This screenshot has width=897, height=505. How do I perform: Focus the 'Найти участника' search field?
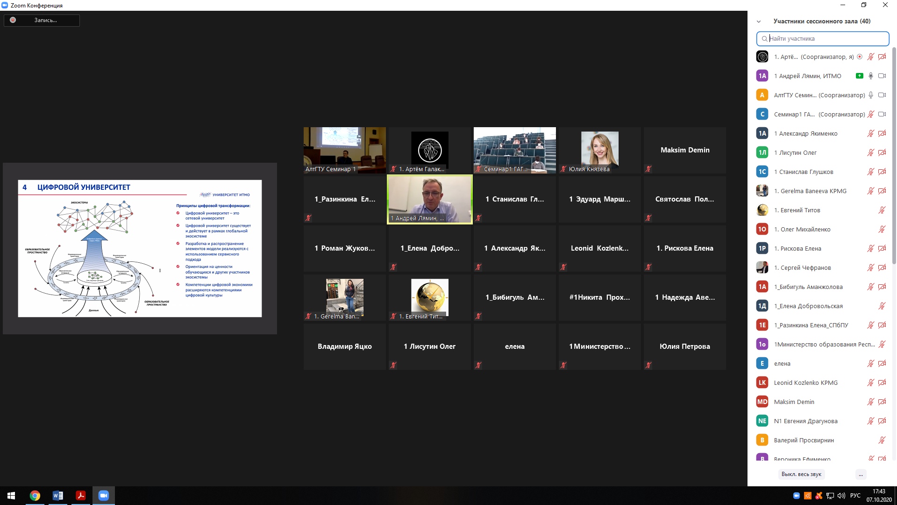[823, 39]
